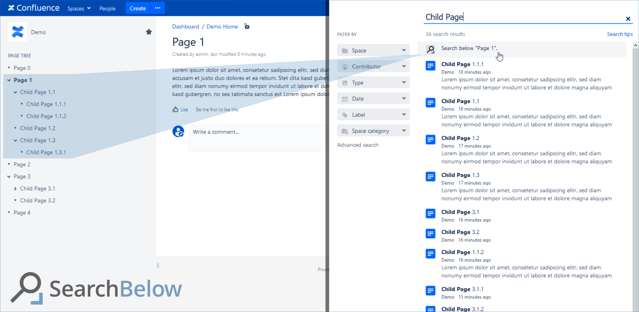Collapse the Child Page 1.3 tree node
This screenshot has width=639, height=312.
[x=15, y=140]
